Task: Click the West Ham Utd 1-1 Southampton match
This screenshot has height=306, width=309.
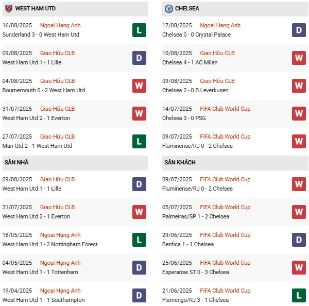Action: pos(43,300)
